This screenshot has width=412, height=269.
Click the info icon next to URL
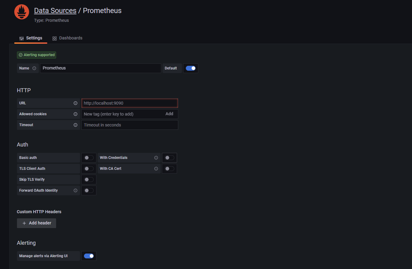pos(75,103)
